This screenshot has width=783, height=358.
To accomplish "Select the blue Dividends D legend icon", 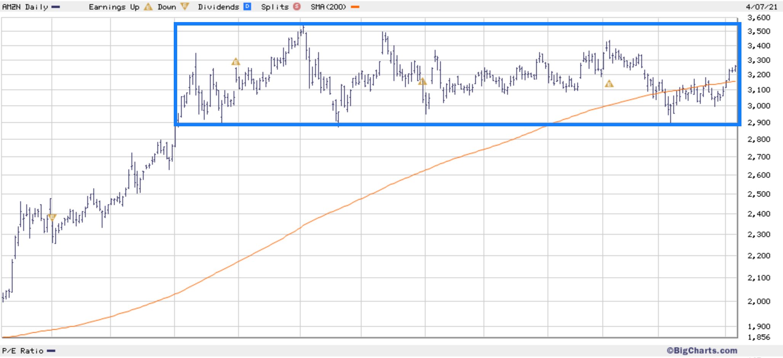I will coord(247,6).
